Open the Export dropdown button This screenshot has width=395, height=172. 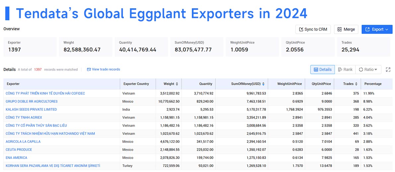[x=377, y=29]
